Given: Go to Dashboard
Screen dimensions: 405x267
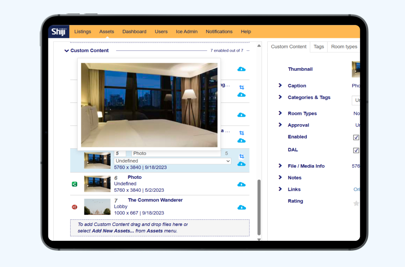Looking at the screenshot, I should coord(134,32).
